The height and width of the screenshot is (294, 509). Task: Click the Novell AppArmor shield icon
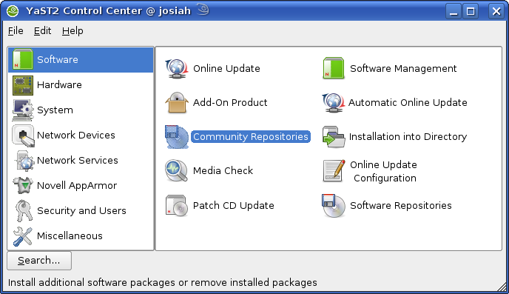pyautogui.click(x=23, y=185)
